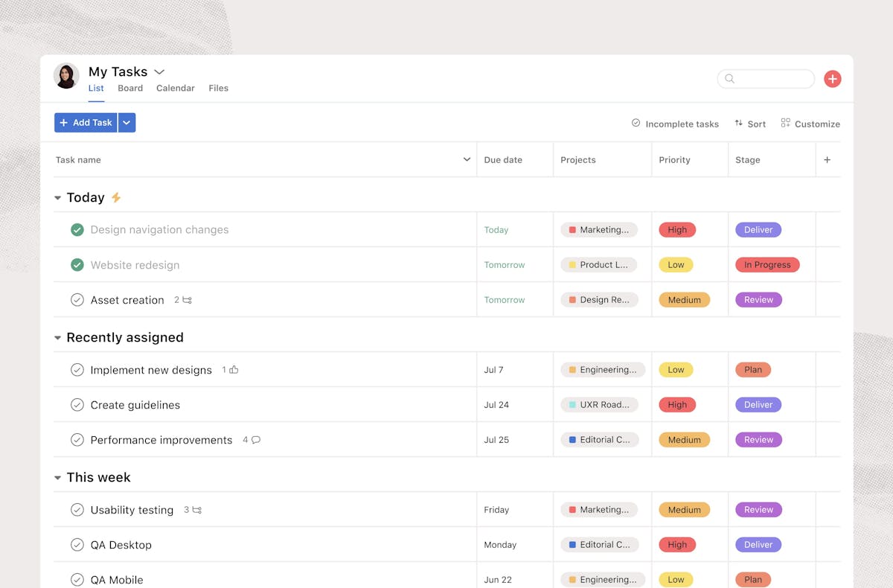893x588 pixels.
Task: Complete the Asset creation task
Action: pyautogui.click(x=77, y=300)
